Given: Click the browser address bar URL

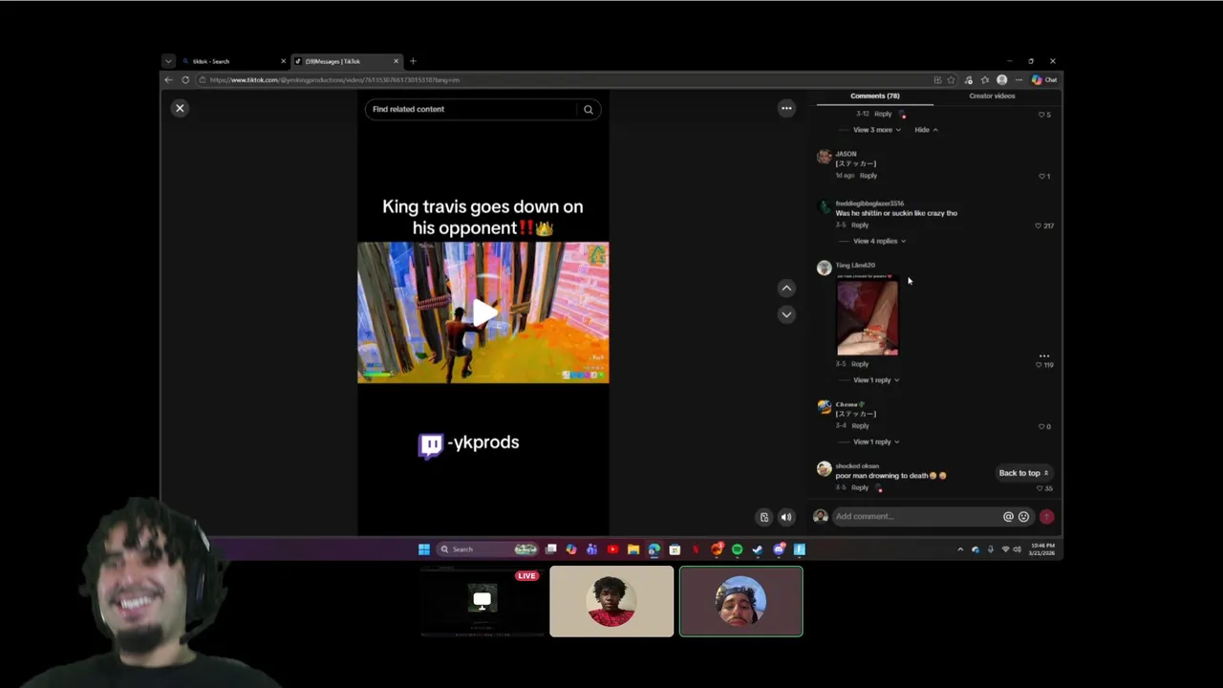Looking at the screenshot, I should pos(334,80).
